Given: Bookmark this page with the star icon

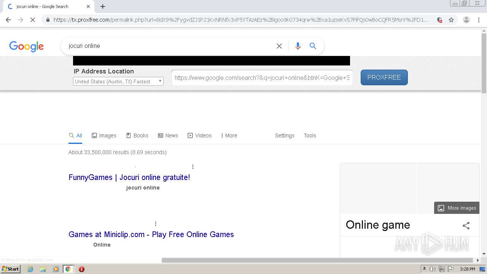Looking at the screenshot, I should 451,20.
